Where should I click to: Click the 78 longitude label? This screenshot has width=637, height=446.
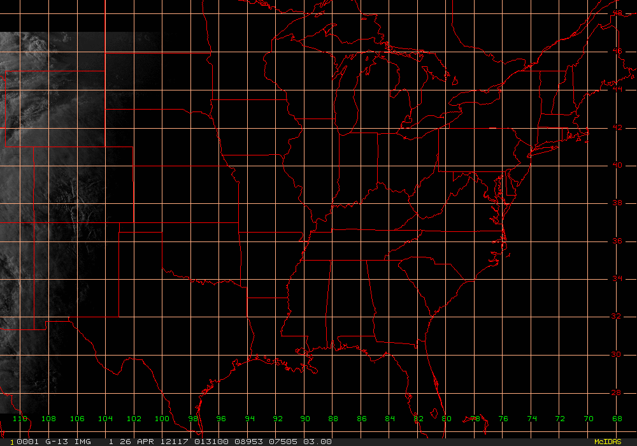475,419
